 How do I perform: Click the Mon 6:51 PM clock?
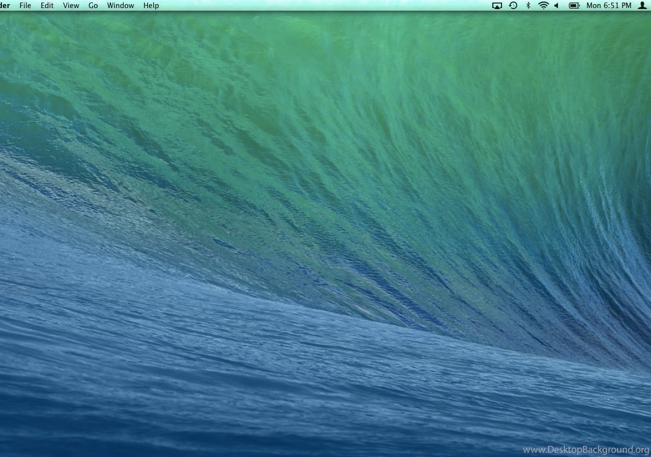click(609, 6)
